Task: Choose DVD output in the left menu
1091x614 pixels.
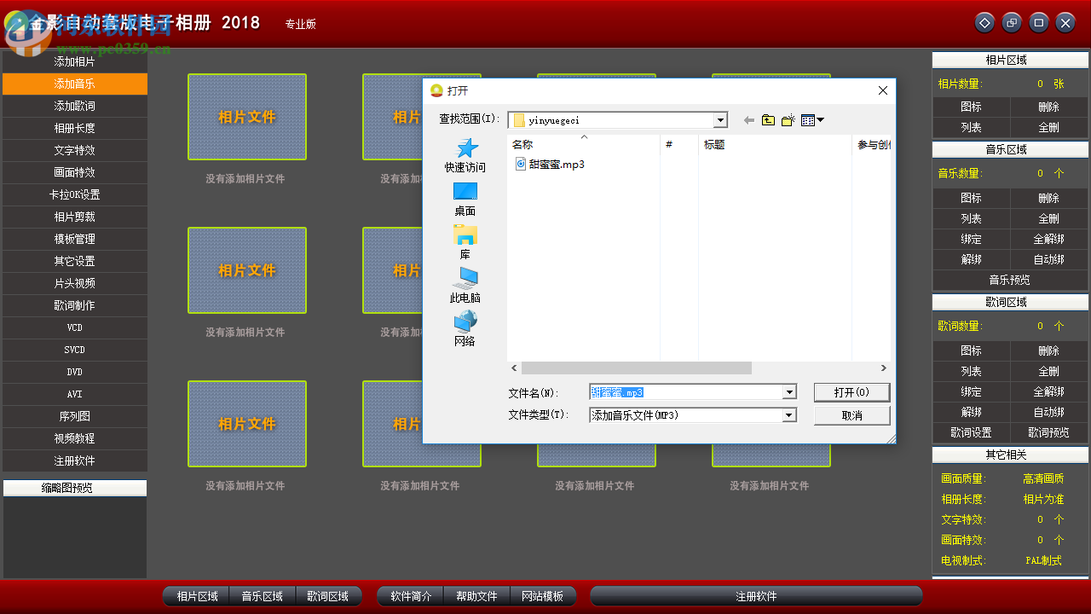Action: coord(75,372)
